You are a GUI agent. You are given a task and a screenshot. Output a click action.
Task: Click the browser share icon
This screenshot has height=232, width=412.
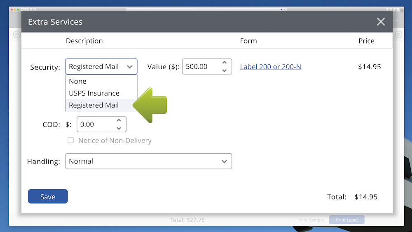point(389,9)
